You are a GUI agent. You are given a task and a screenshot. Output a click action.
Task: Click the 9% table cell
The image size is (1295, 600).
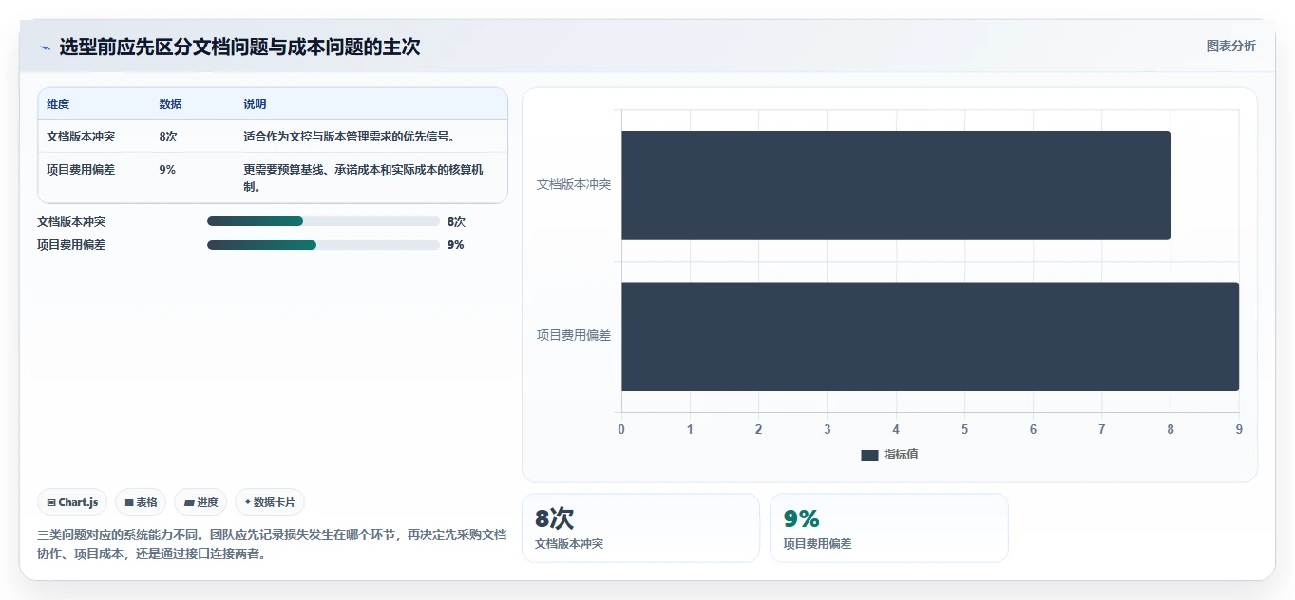pos(167,170)
